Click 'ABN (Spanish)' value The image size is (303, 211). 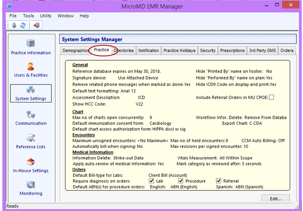[x=249, y=187]
